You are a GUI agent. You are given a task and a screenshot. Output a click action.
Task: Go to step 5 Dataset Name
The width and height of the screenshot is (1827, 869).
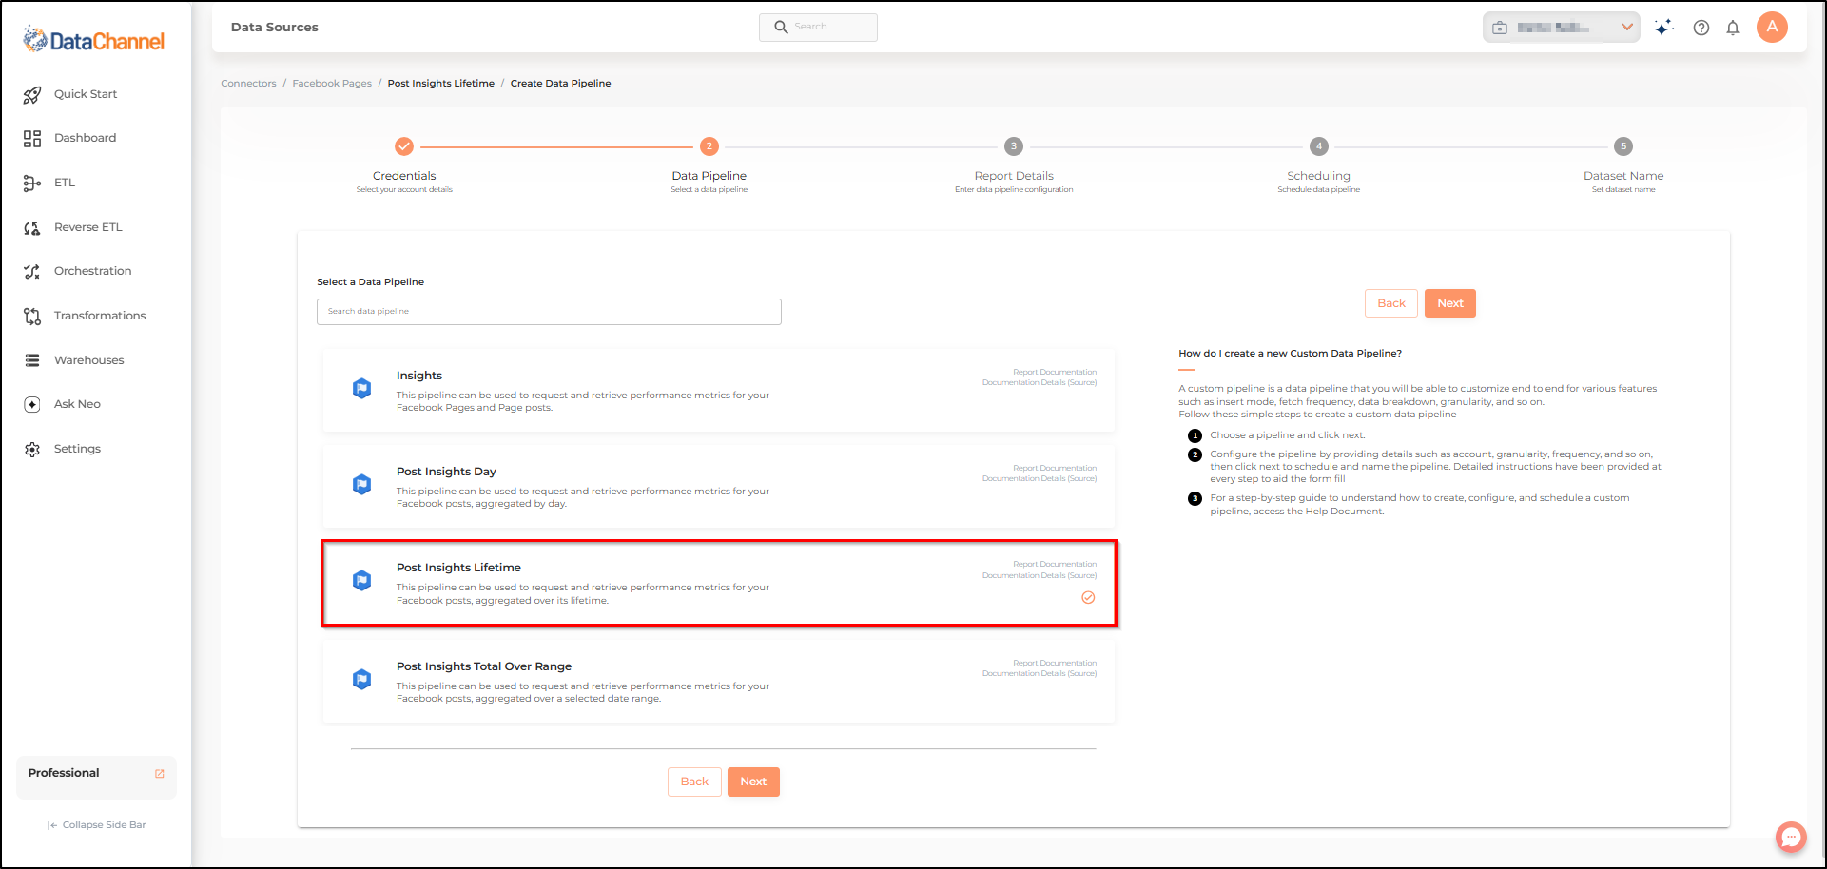coord(1623,146)
